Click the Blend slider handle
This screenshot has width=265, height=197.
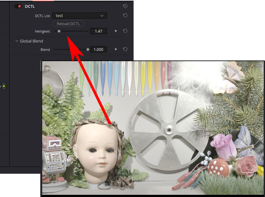coord(88,50)
